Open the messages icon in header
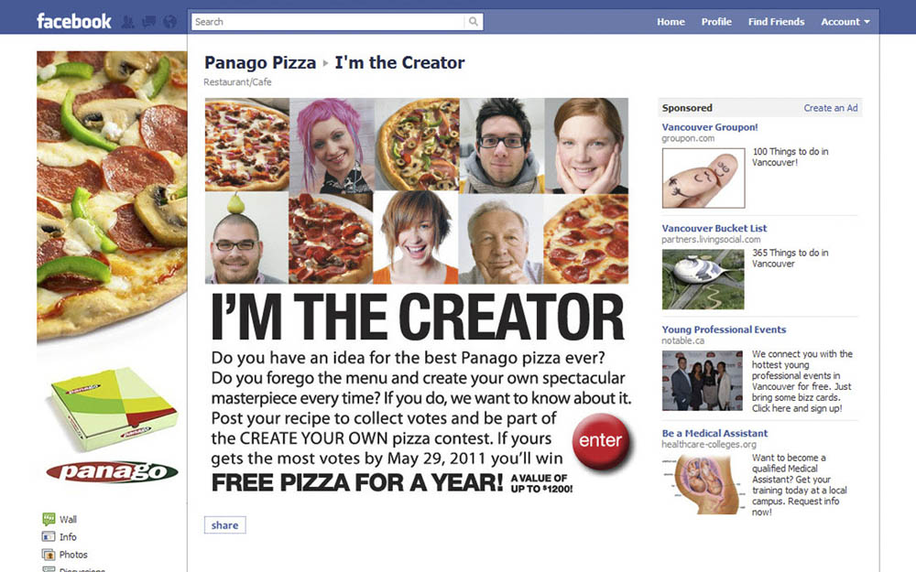 [x=149, y=22]
